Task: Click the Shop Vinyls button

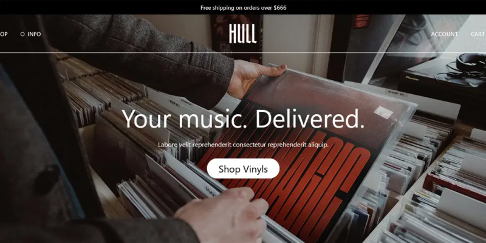Action: 243,169
